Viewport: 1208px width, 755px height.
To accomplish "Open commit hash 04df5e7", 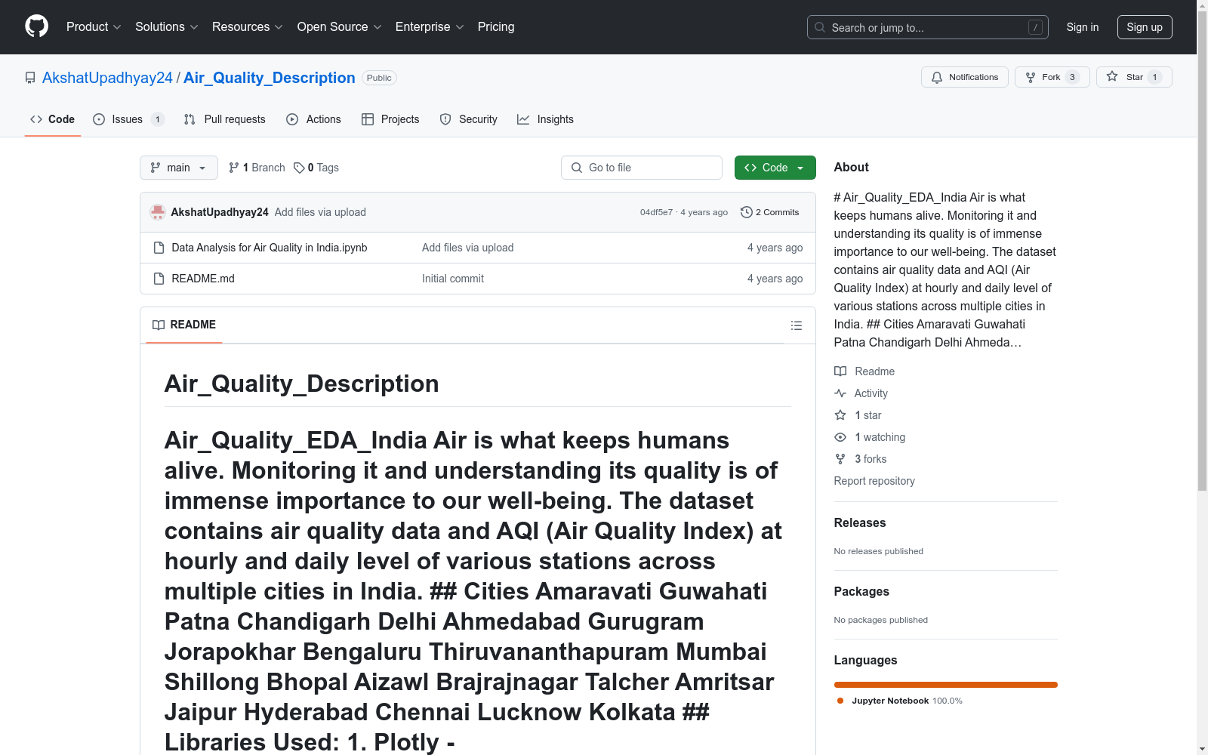I will tap(656, 212).
